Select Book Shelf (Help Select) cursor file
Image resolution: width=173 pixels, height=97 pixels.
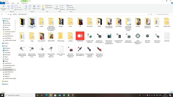[x=118, y=37]
